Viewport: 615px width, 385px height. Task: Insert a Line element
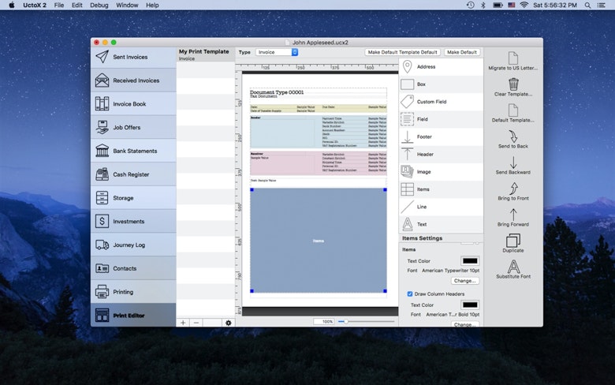[407, 207]
